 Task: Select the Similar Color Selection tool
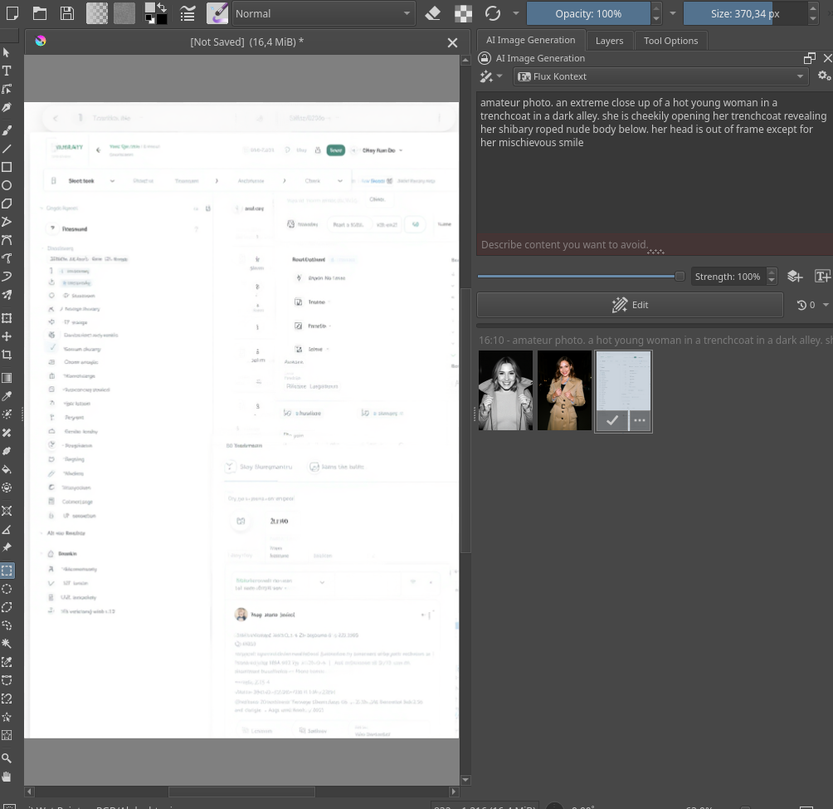[7, 662]
